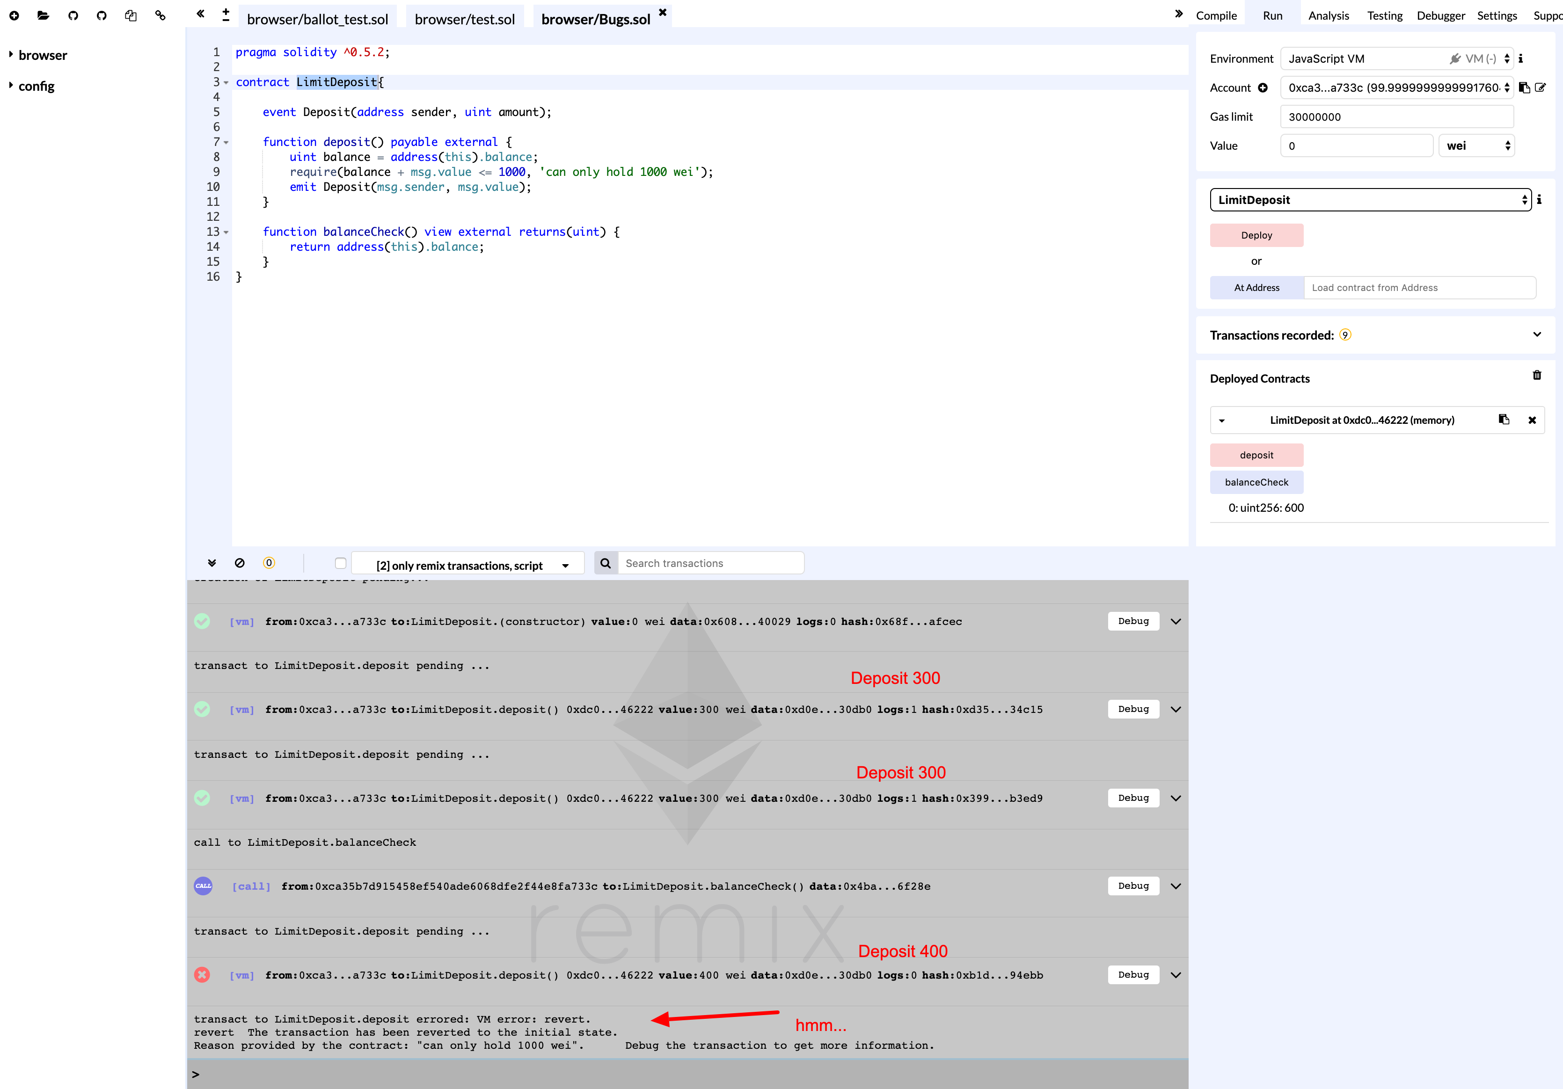Enable listen on network checkbox in terminal

tap(340, 563)
